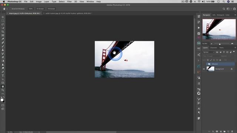Click the delete layer trash icon
The height and width of the screenshot is (133, 237).
[232, 132]
